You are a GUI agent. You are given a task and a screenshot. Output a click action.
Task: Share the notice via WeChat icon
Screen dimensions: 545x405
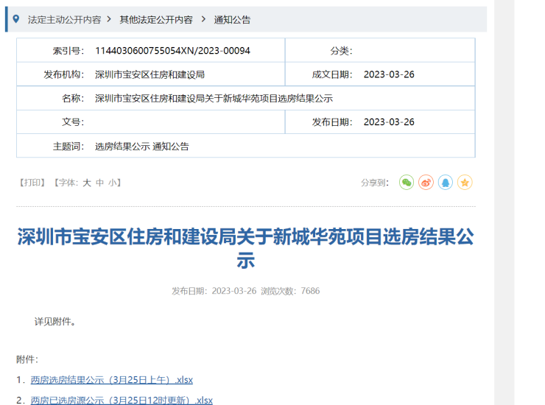coord(407,183)
